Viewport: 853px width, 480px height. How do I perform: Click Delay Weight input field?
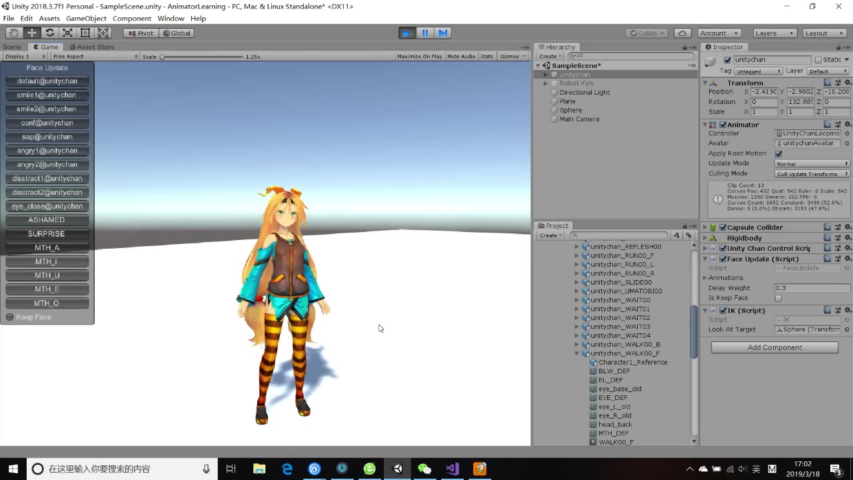[x=812, y=288]
